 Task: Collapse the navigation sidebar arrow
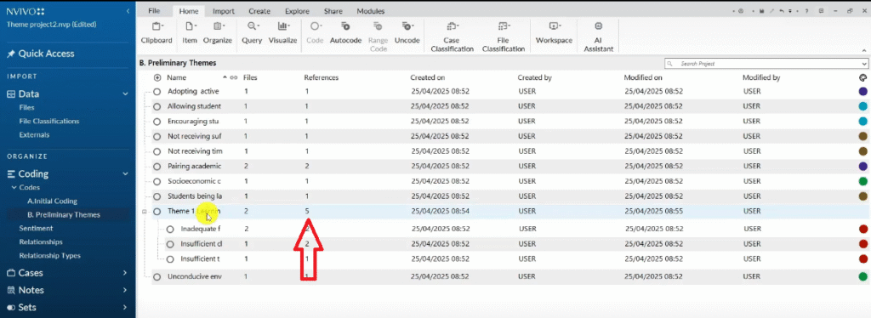(x=128, y=11)
